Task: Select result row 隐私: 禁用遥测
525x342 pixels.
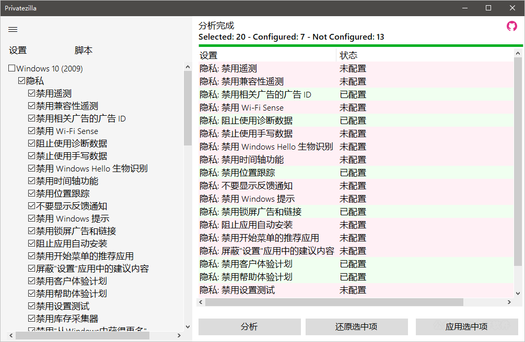Action: 356,68
